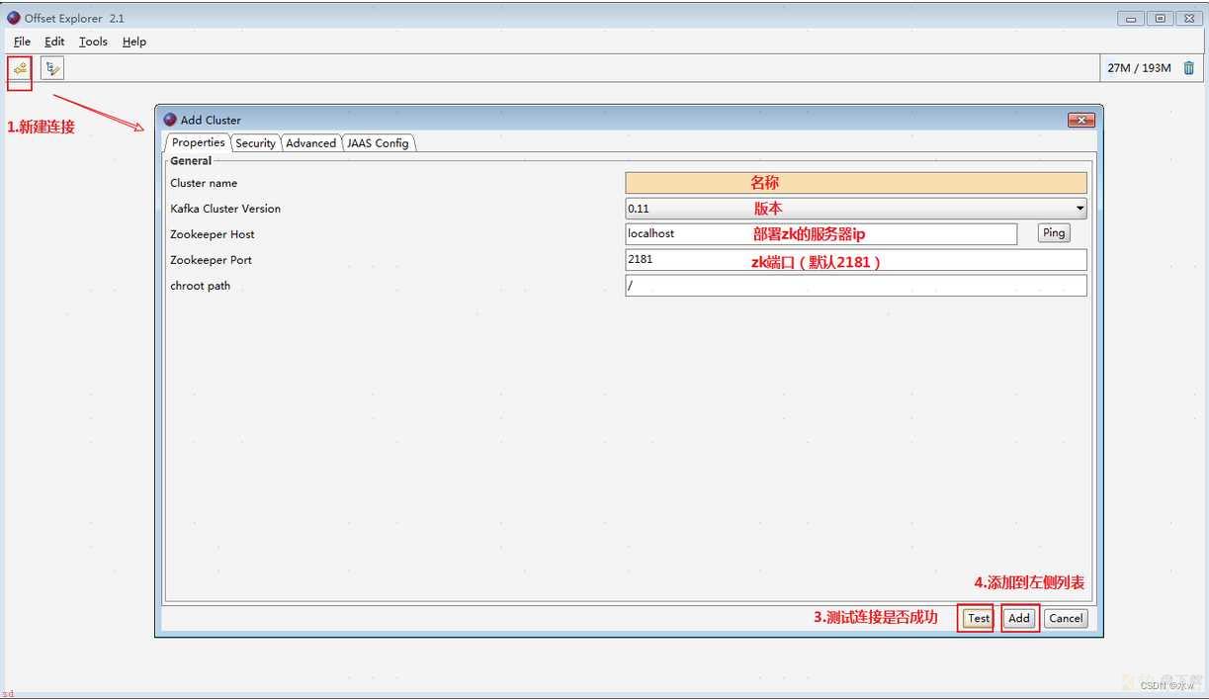Image resolution: width=1209 pixels, height=700 pixels.
Task: Click the 27M / 193M memory indicator
Action: click(1139, 68)
